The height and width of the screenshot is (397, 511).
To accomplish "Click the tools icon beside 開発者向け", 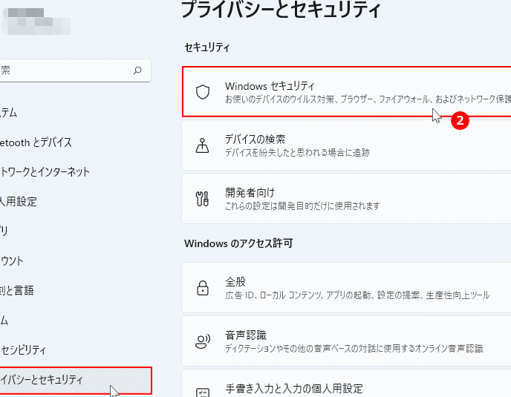I will tap(202, 199).
